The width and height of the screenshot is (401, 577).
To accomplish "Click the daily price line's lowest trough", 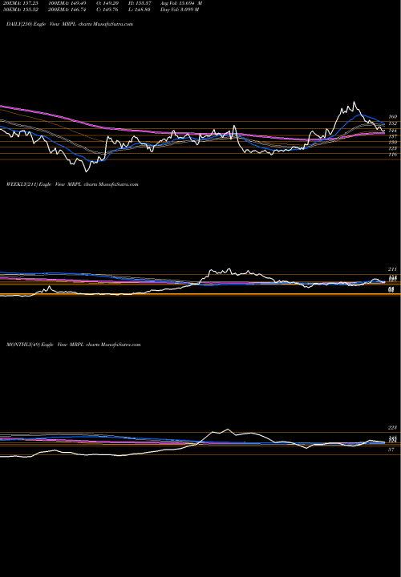I will 87,171.
